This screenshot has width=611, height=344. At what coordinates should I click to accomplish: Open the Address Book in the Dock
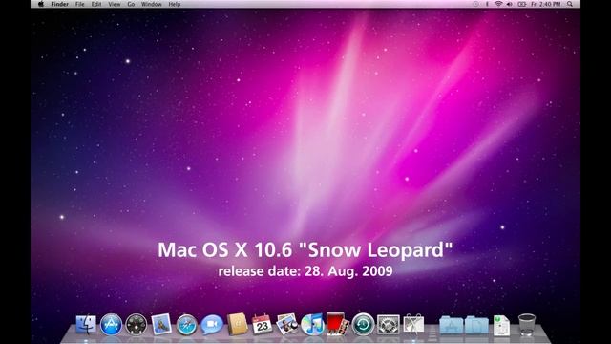[237, 324]
